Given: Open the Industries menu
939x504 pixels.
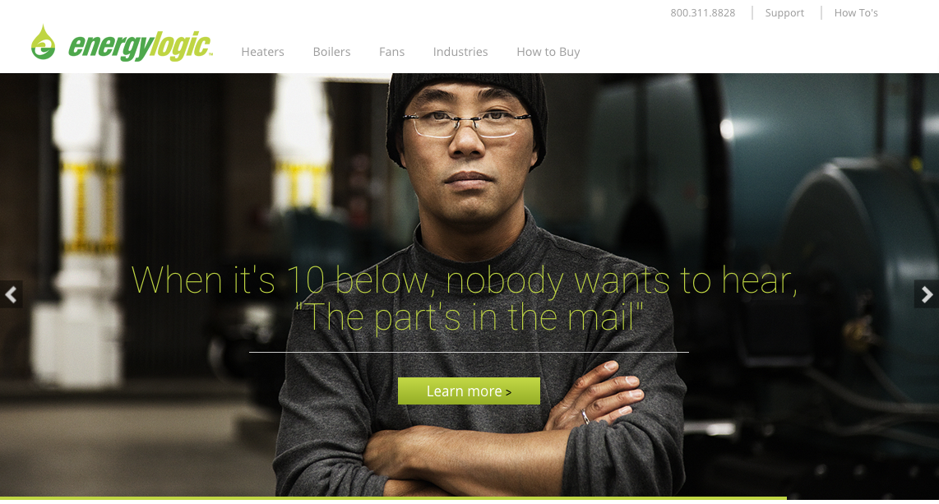Looking at the screenshot, I should click(460, 52).
